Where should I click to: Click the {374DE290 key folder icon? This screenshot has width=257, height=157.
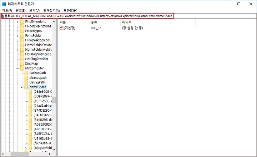pos(30,111)
